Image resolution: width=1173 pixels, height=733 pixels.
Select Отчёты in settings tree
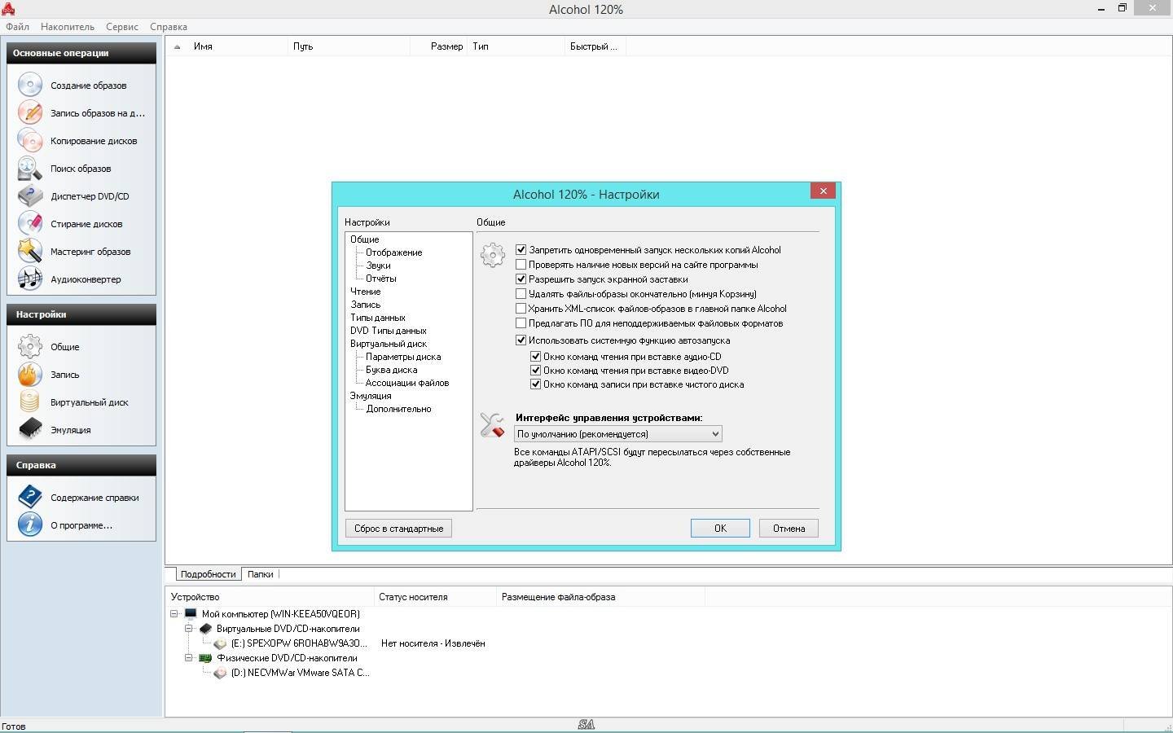click(381, 279)
